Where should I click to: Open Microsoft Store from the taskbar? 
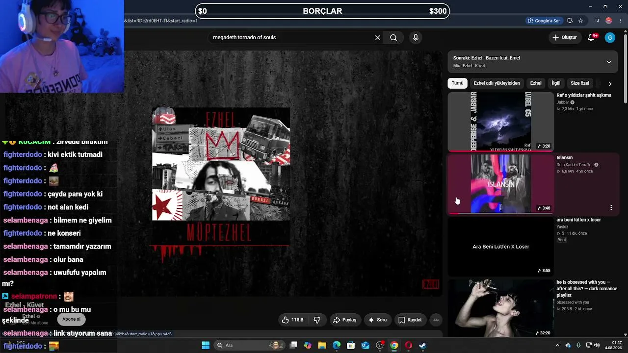(x=351, y=345)
